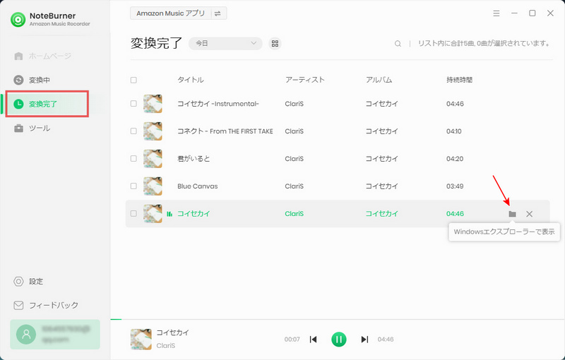Click the フィードバック envelope icon
The width and height of the screenshot is (565, 360).
[x=18, y=305]
